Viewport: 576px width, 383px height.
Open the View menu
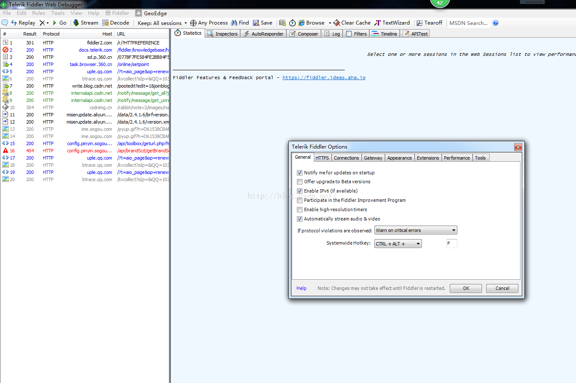click(76, 13)
